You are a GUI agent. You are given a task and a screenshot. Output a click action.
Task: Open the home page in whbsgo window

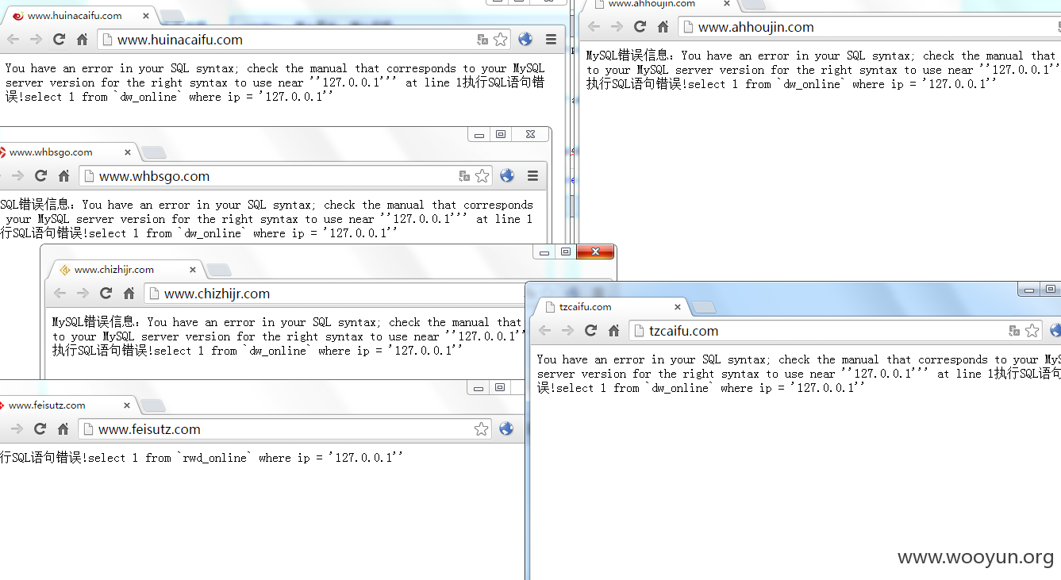coord(63,176)
